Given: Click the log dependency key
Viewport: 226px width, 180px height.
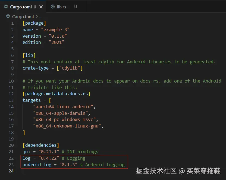Looking at the screenshot, I should 27,158.
